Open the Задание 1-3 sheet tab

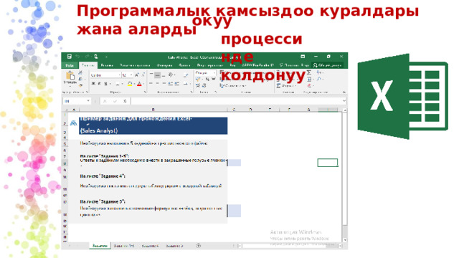tap(124, 246)
